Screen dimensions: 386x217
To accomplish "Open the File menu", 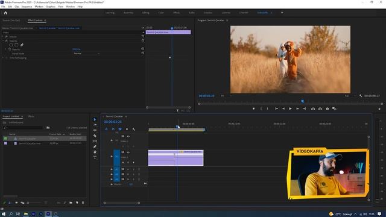I will point(3,7).
